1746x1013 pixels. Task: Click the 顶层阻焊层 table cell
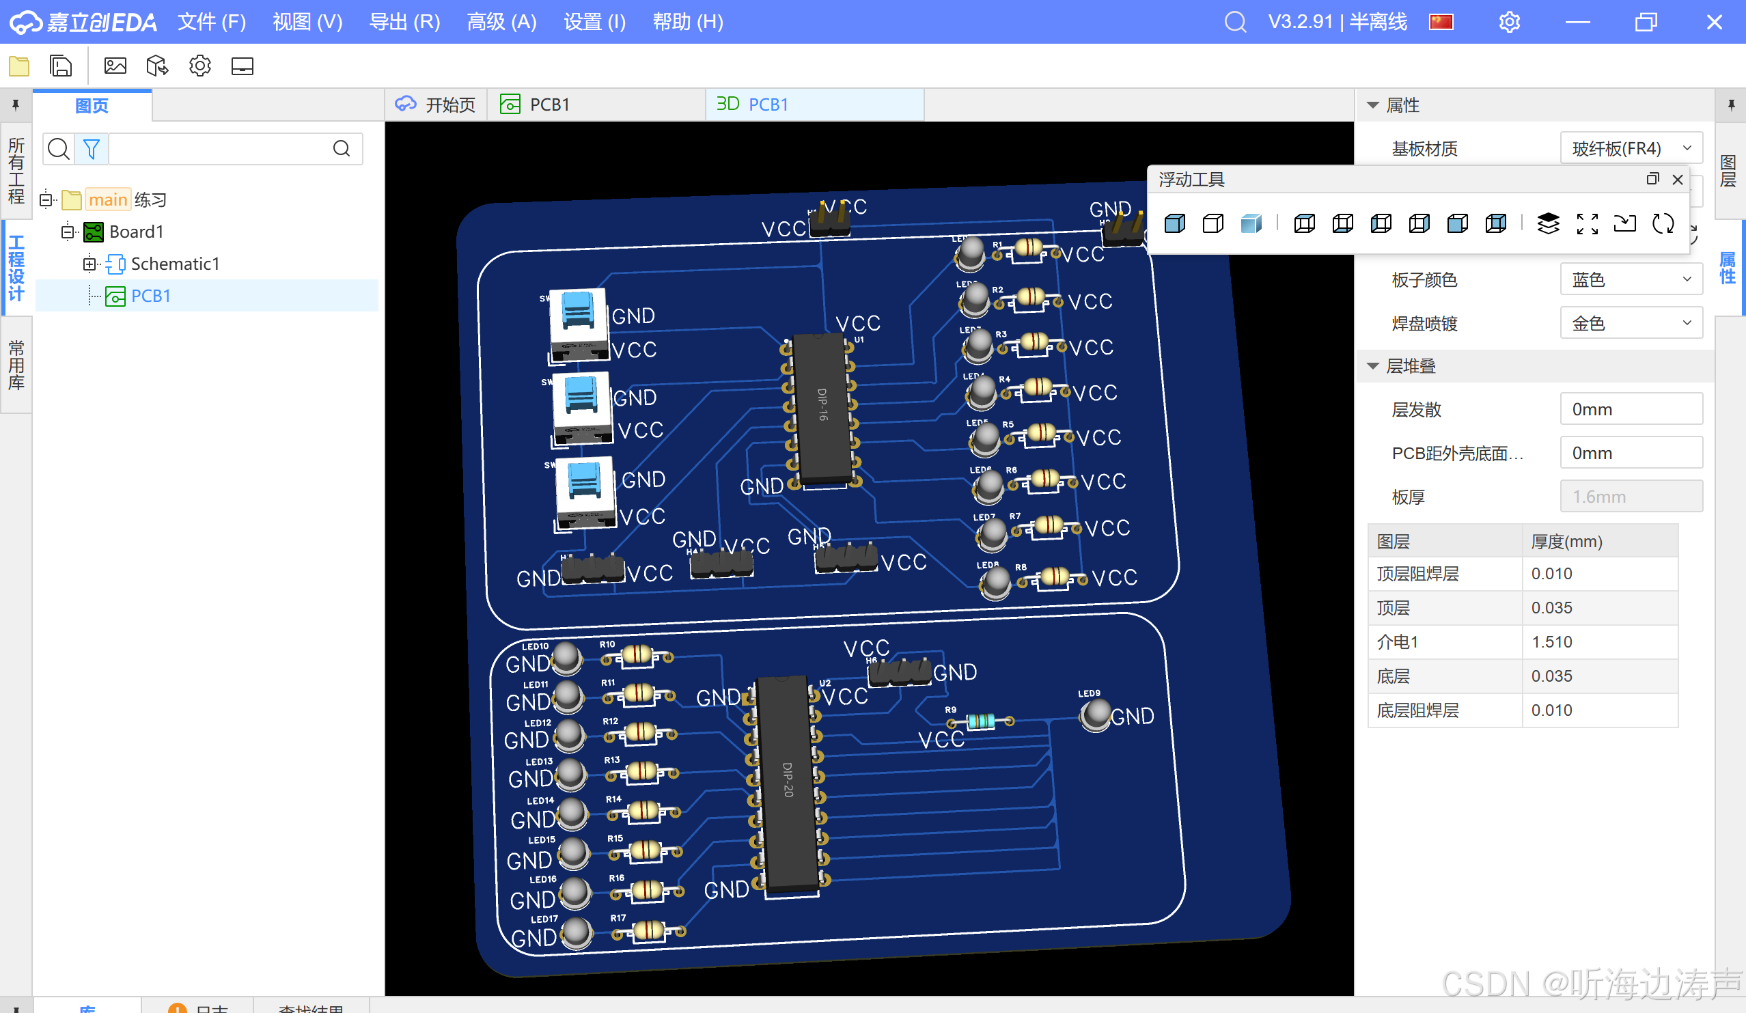[x=1445, y=574]
